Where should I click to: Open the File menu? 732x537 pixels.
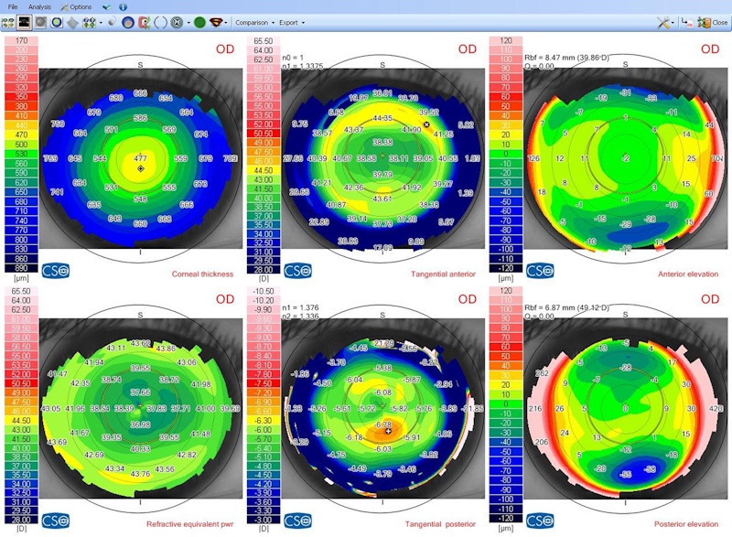[13, 7]
